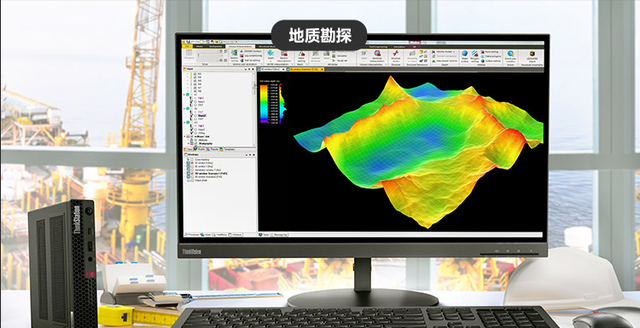Select the Structure tool with red checkmark
Viewport: 640px width, 328px height.
pyautogui.click(x=396, y=53)
